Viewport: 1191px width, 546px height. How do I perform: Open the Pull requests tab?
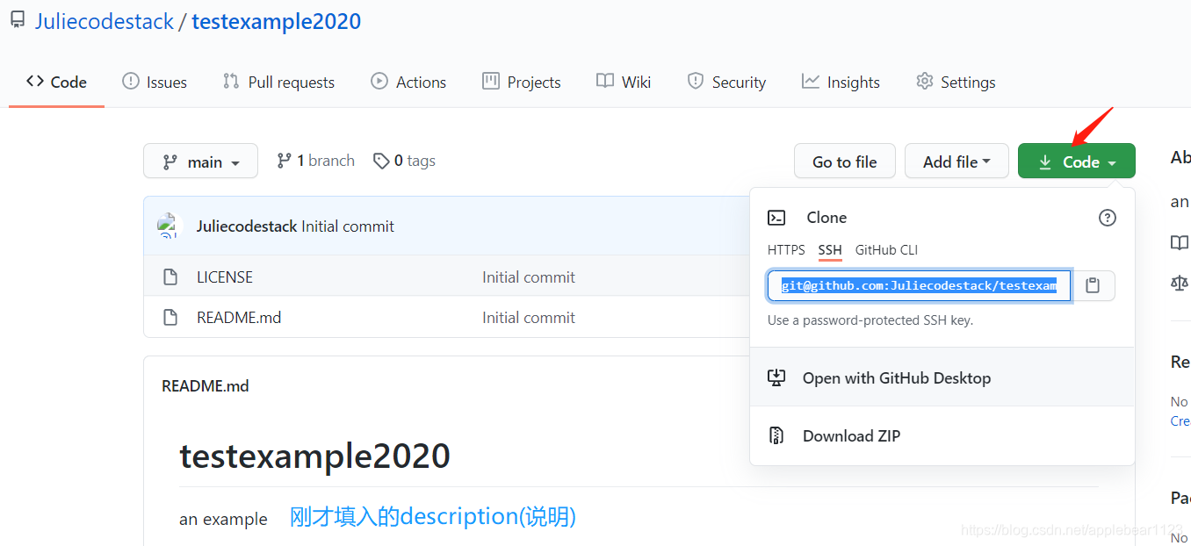pyautogui.click(x=278, y=82)
